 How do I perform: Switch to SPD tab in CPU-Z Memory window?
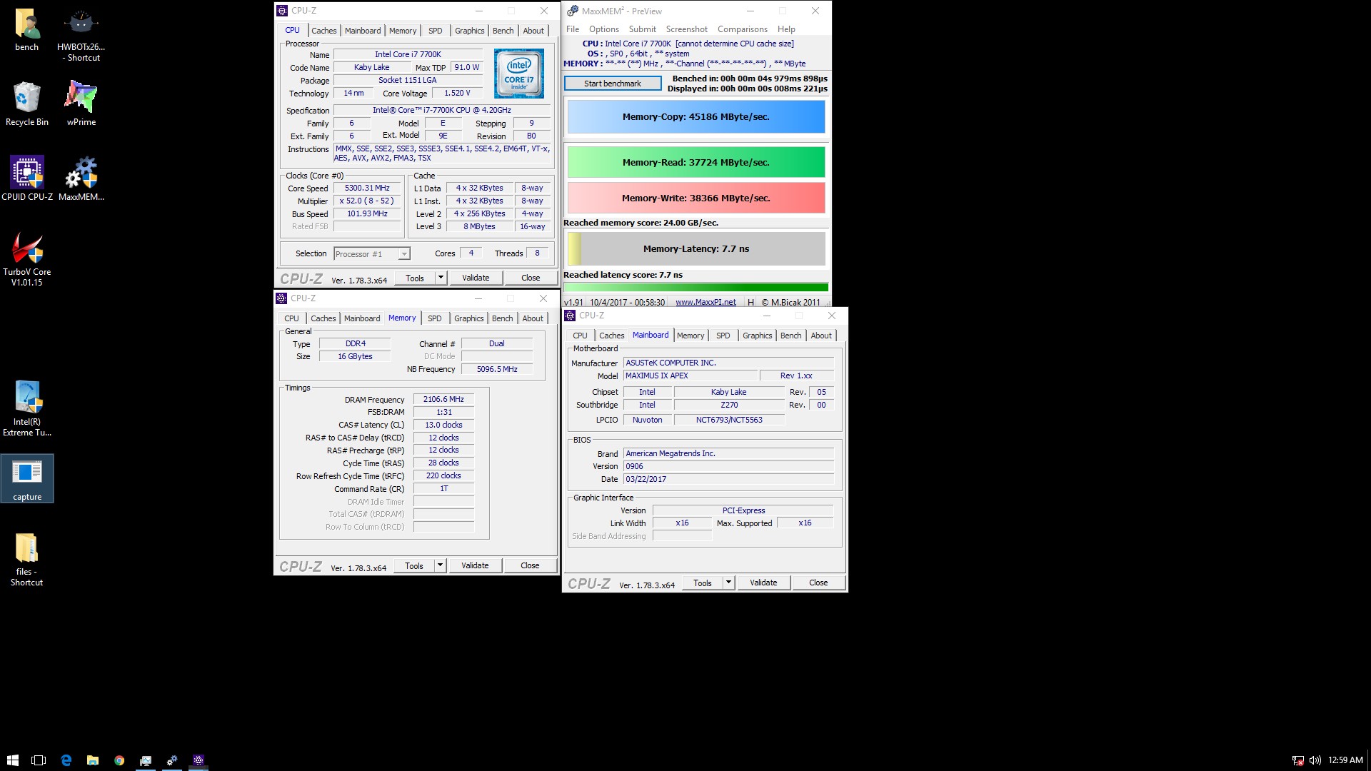[435, 318]
